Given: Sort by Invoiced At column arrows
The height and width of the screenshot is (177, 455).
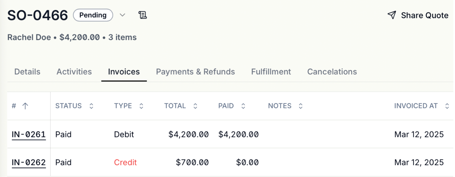Looking at the screenshot, I should coord(447,106).
